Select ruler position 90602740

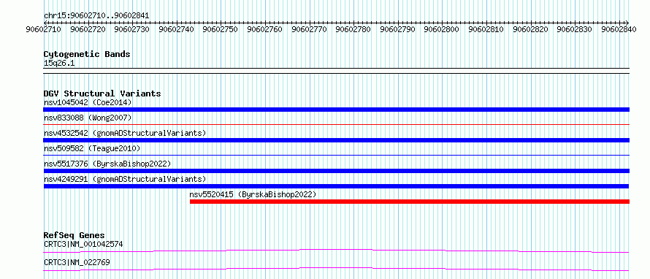pos(177,29)
